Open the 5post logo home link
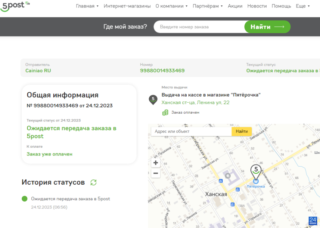320x228 pixels. (x=15, y=6)
